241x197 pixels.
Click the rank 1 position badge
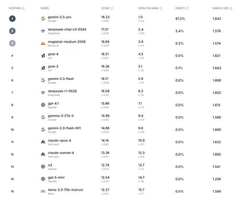point(12,19)
